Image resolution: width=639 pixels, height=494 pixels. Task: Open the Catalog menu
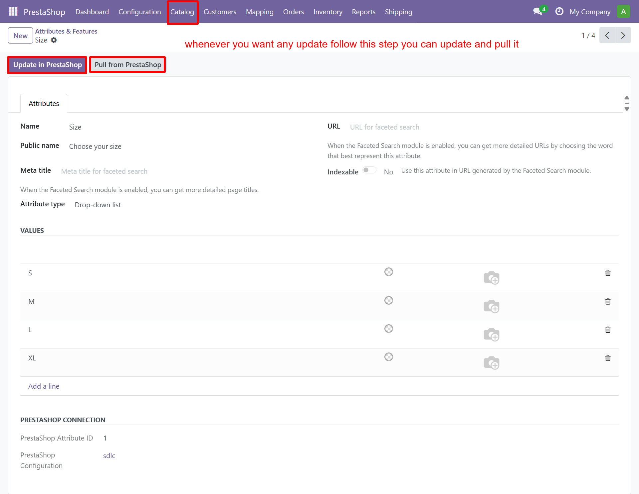pos(182,12)
